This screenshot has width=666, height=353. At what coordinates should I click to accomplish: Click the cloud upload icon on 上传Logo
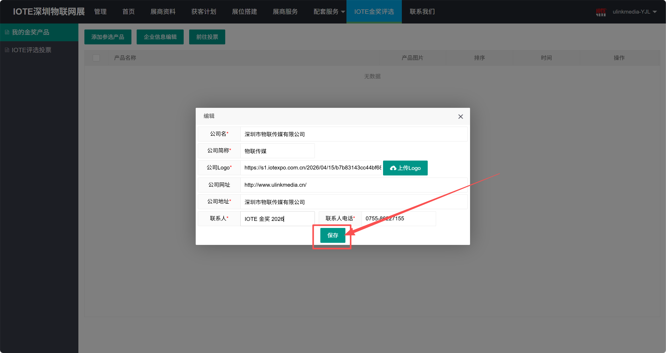[x=393, y=168]
